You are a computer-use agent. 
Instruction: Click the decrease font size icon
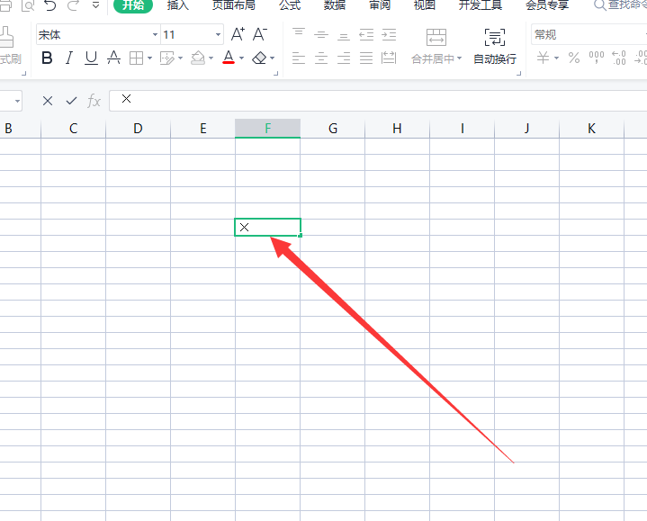259,34
